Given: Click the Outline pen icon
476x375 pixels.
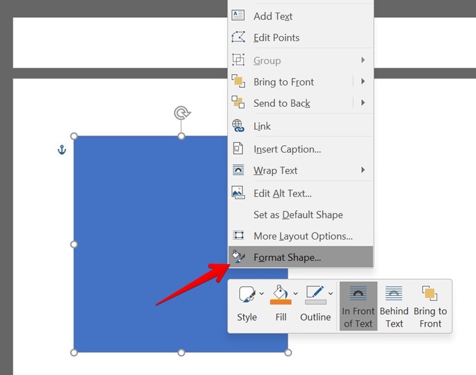Looking at the screenshot, I should [x=315, y=292].
